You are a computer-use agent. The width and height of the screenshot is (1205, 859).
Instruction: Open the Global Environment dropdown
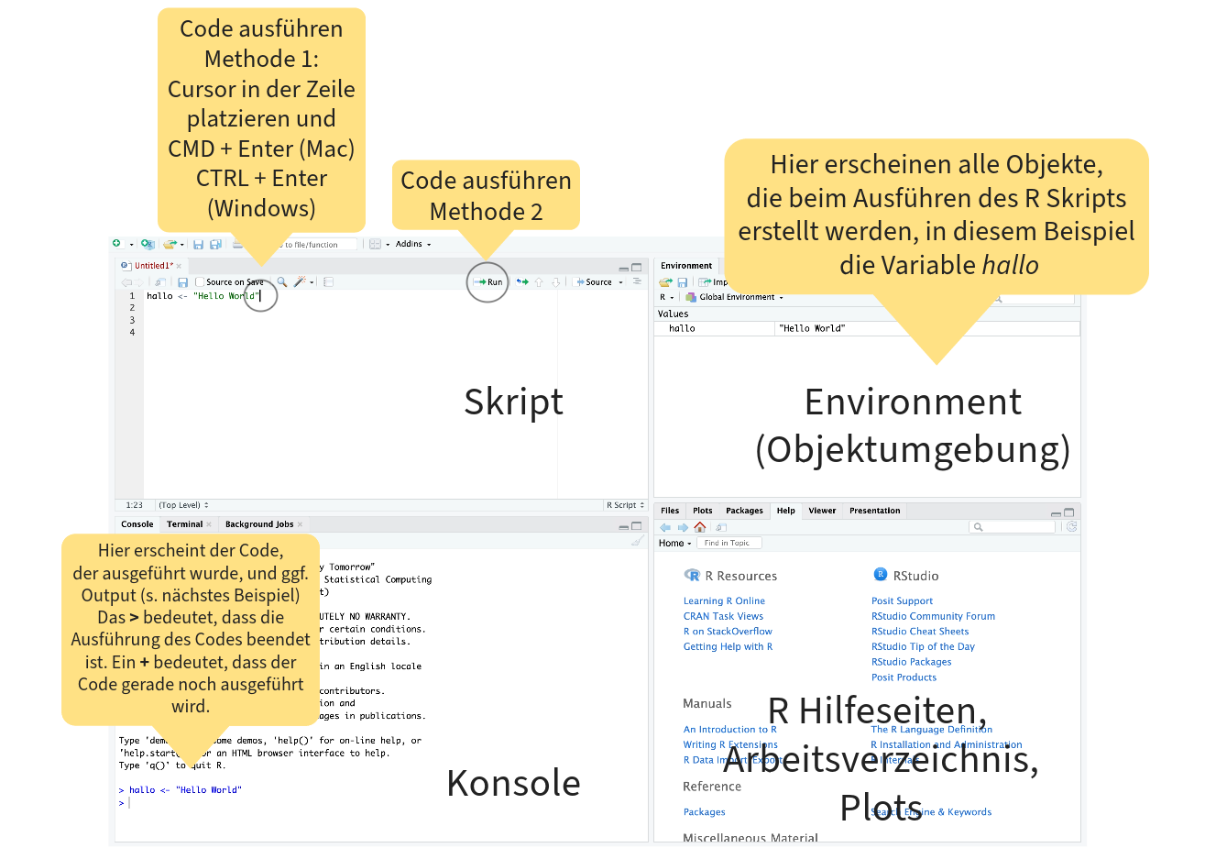click(x=736, y=297)
